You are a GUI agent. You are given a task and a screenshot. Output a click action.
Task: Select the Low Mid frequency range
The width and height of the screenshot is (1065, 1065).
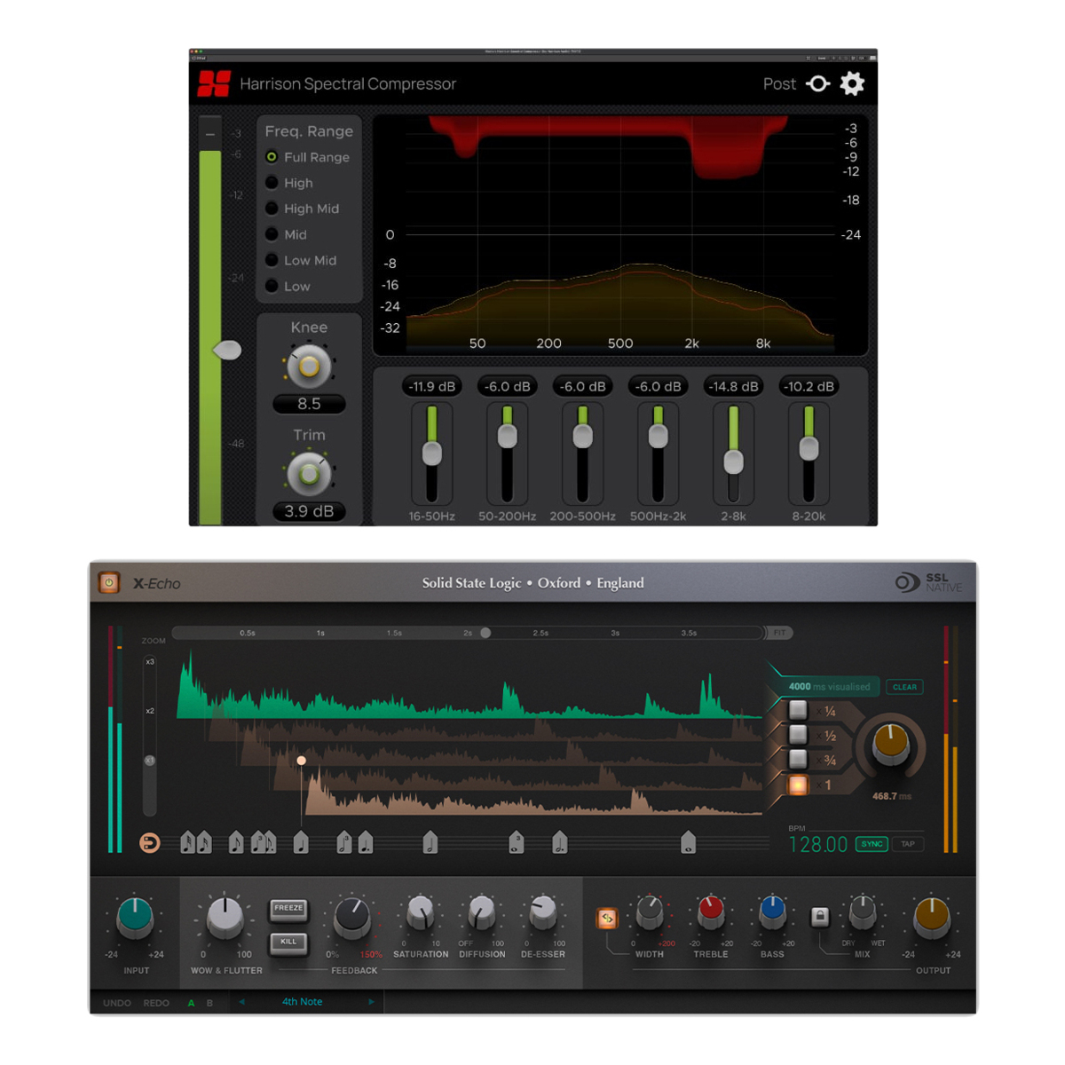click(301, 260)
